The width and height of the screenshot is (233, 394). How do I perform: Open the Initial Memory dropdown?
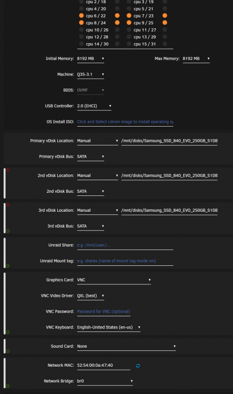[90, 58]
